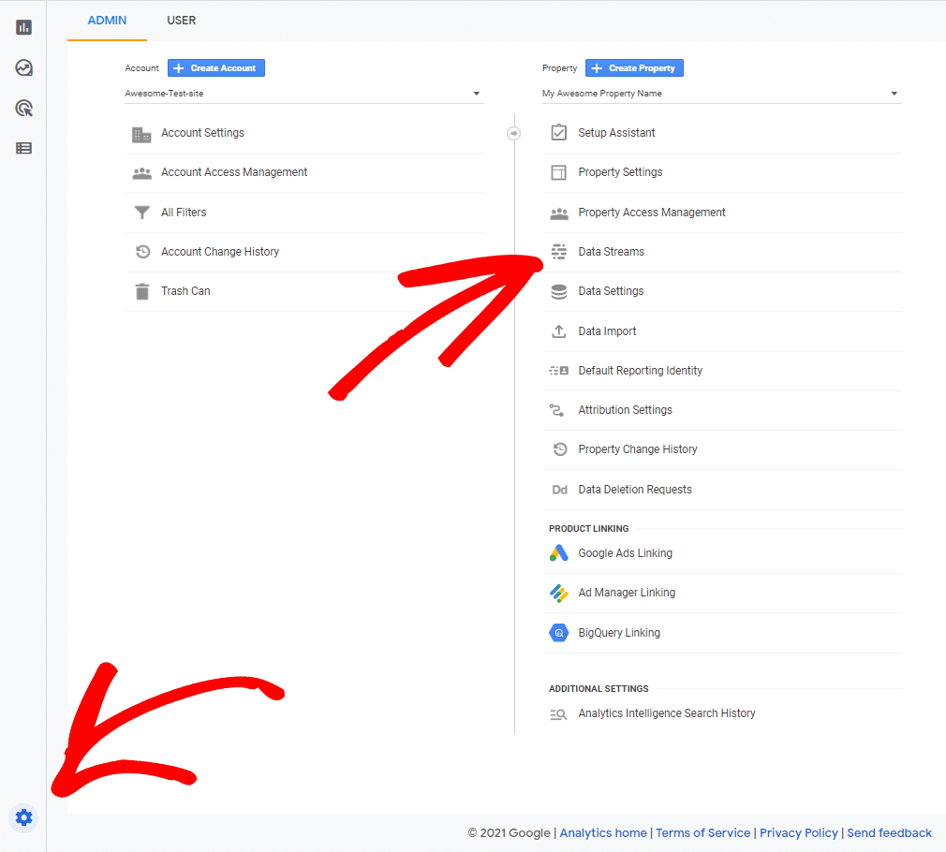Click the Setup Assistant checkbox icon
This screenshot has width=946, height=852.
point(558,132)
